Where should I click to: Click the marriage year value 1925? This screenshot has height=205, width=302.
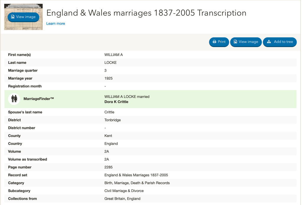[x=108, y=78]
